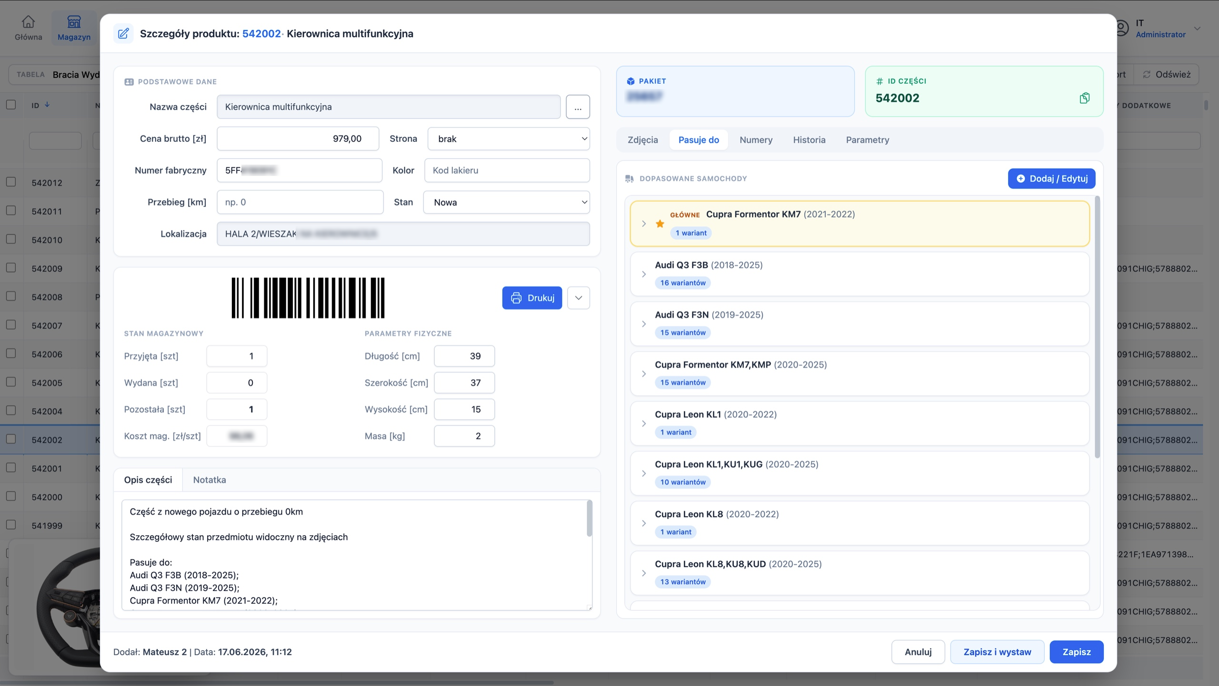The image size is (1219, 686).
Task: Expand the Cupra Formentor KM7 main entry
Action: (644, 224)
